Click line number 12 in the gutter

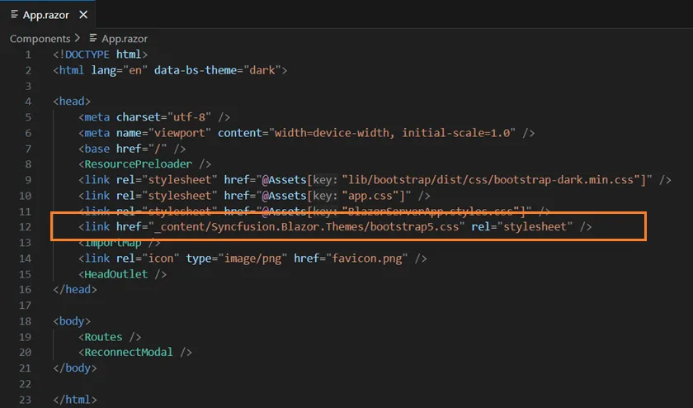click(x=25, y=227)
